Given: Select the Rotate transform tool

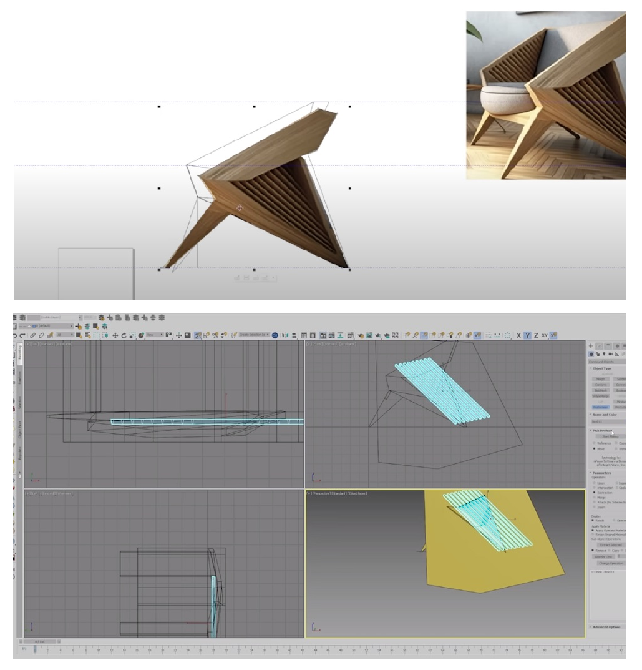Looking at the screenshot, I should coord(124,335).
